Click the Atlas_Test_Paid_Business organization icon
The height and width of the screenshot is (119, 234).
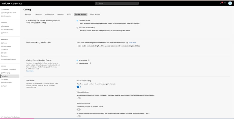[2, 117]
